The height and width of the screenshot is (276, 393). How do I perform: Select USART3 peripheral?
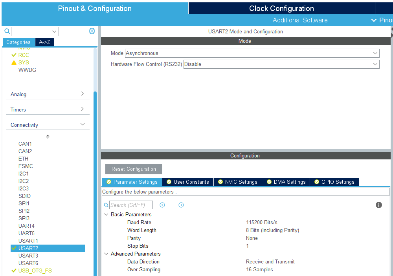click(28, 256)
